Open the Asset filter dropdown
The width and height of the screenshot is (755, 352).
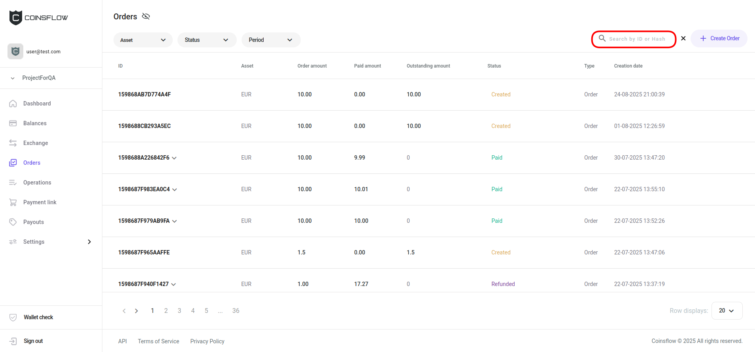point(143,40)
